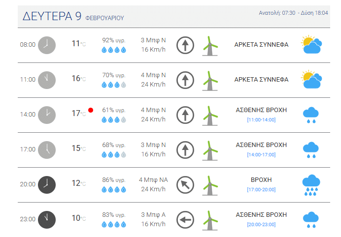Click the [17:00-20:00] rain period link

(x=261, y=189)
